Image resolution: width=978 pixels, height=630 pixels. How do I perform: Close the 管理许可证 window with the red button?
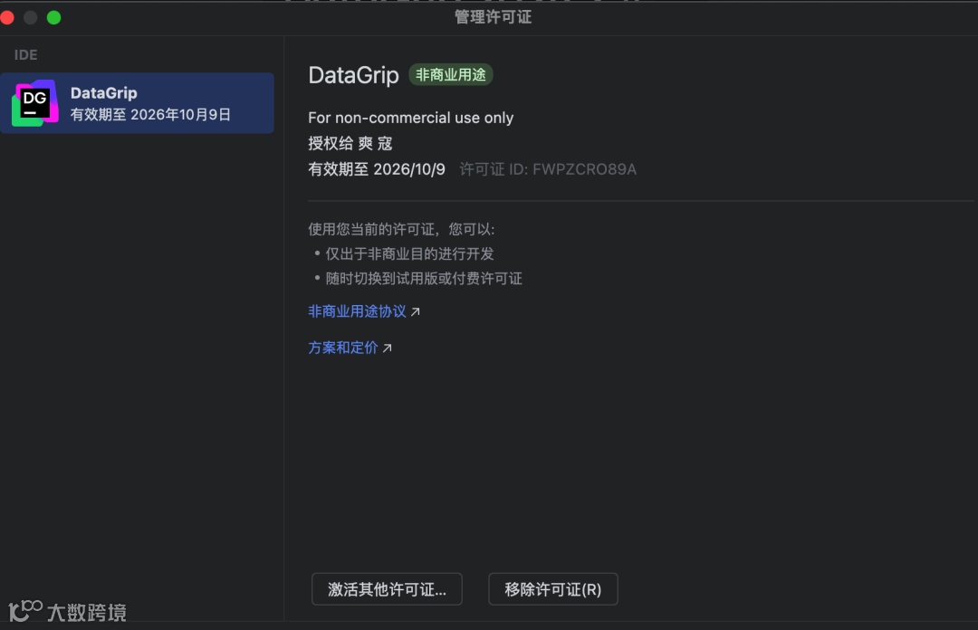[7, 17]
